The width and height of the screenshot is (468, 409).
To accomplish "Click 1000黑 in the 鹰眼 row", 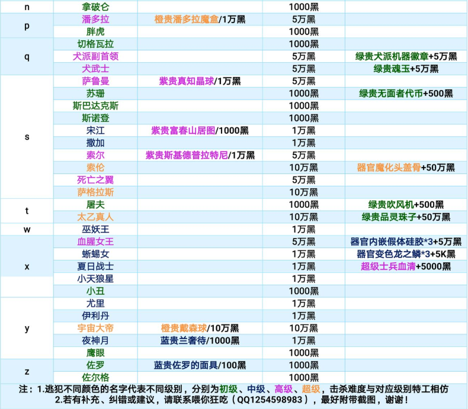I will pos(303,353).
